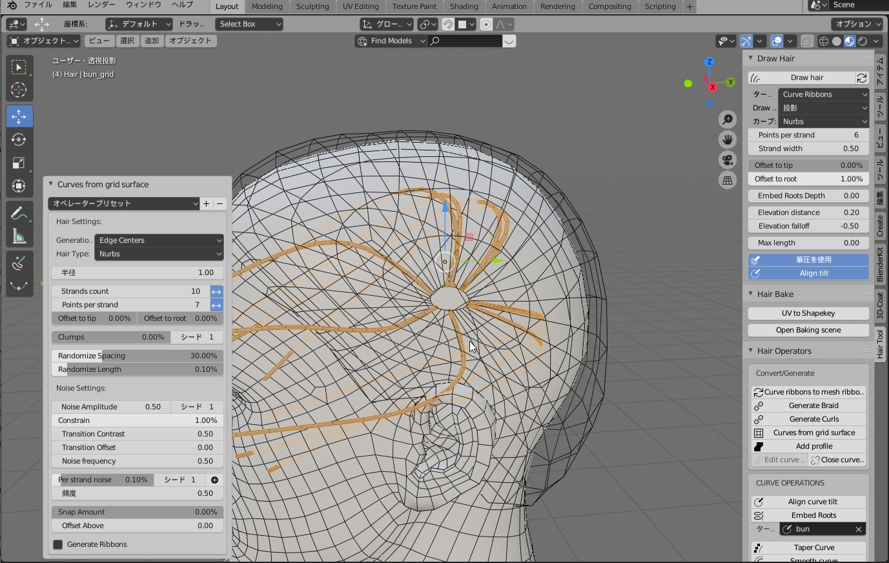Select the Scale tool
This screenshot has height=563, width=889.
19,163
